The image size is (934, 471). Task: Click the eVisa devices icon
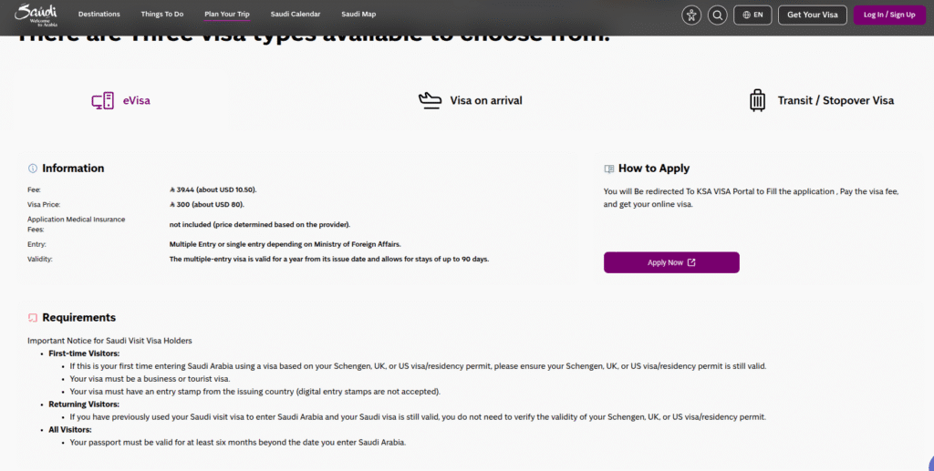click(102, 101)
